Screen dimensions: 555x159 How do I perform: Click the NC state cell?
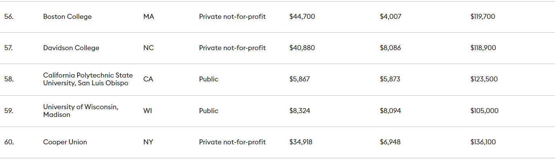(x=148, y=48)
